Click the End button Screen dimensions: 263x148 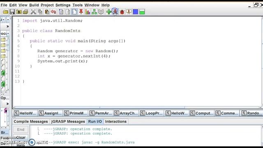[21, 129]
